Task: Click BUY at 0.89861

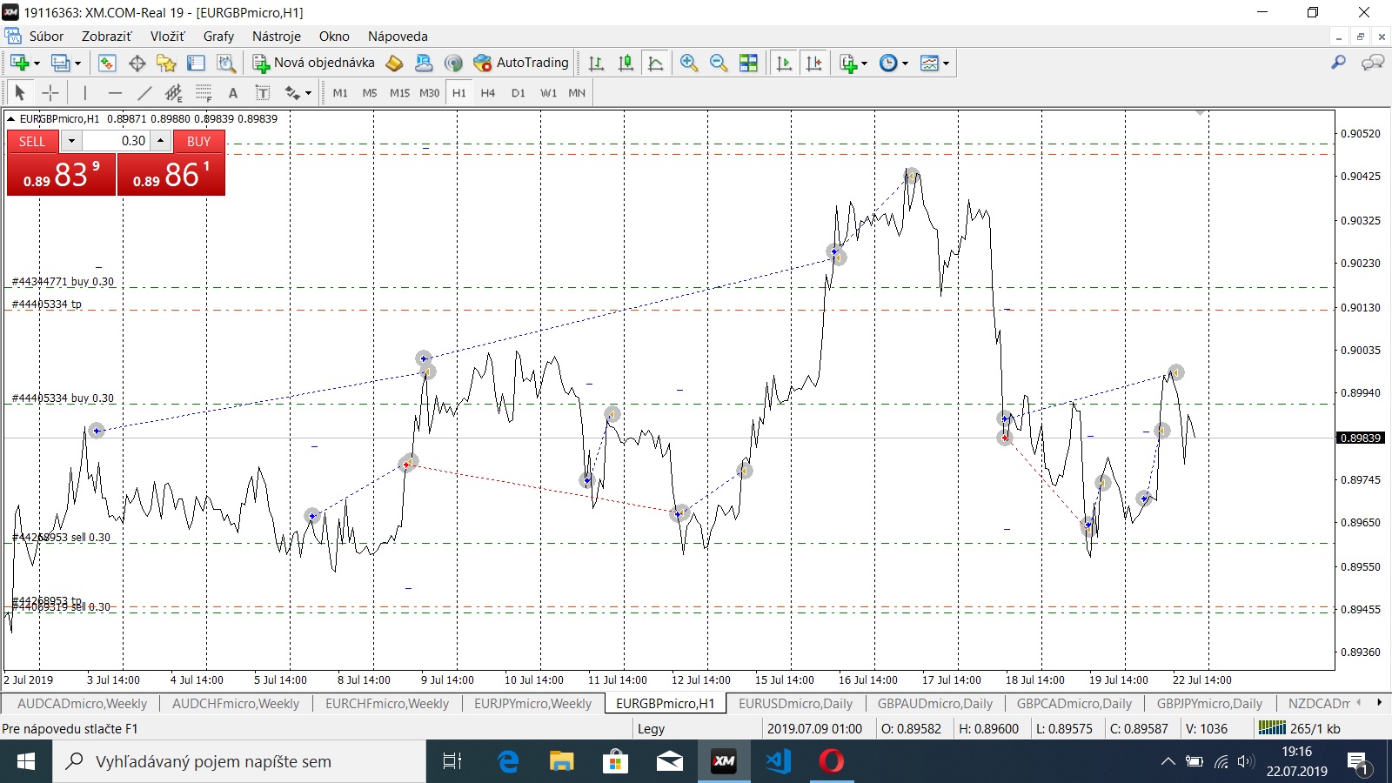Action: [171, 174]
